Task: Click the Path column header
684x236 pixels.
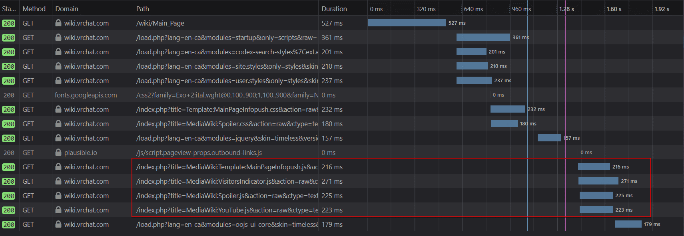Action: pyautogui.click(x=143, y=9)
